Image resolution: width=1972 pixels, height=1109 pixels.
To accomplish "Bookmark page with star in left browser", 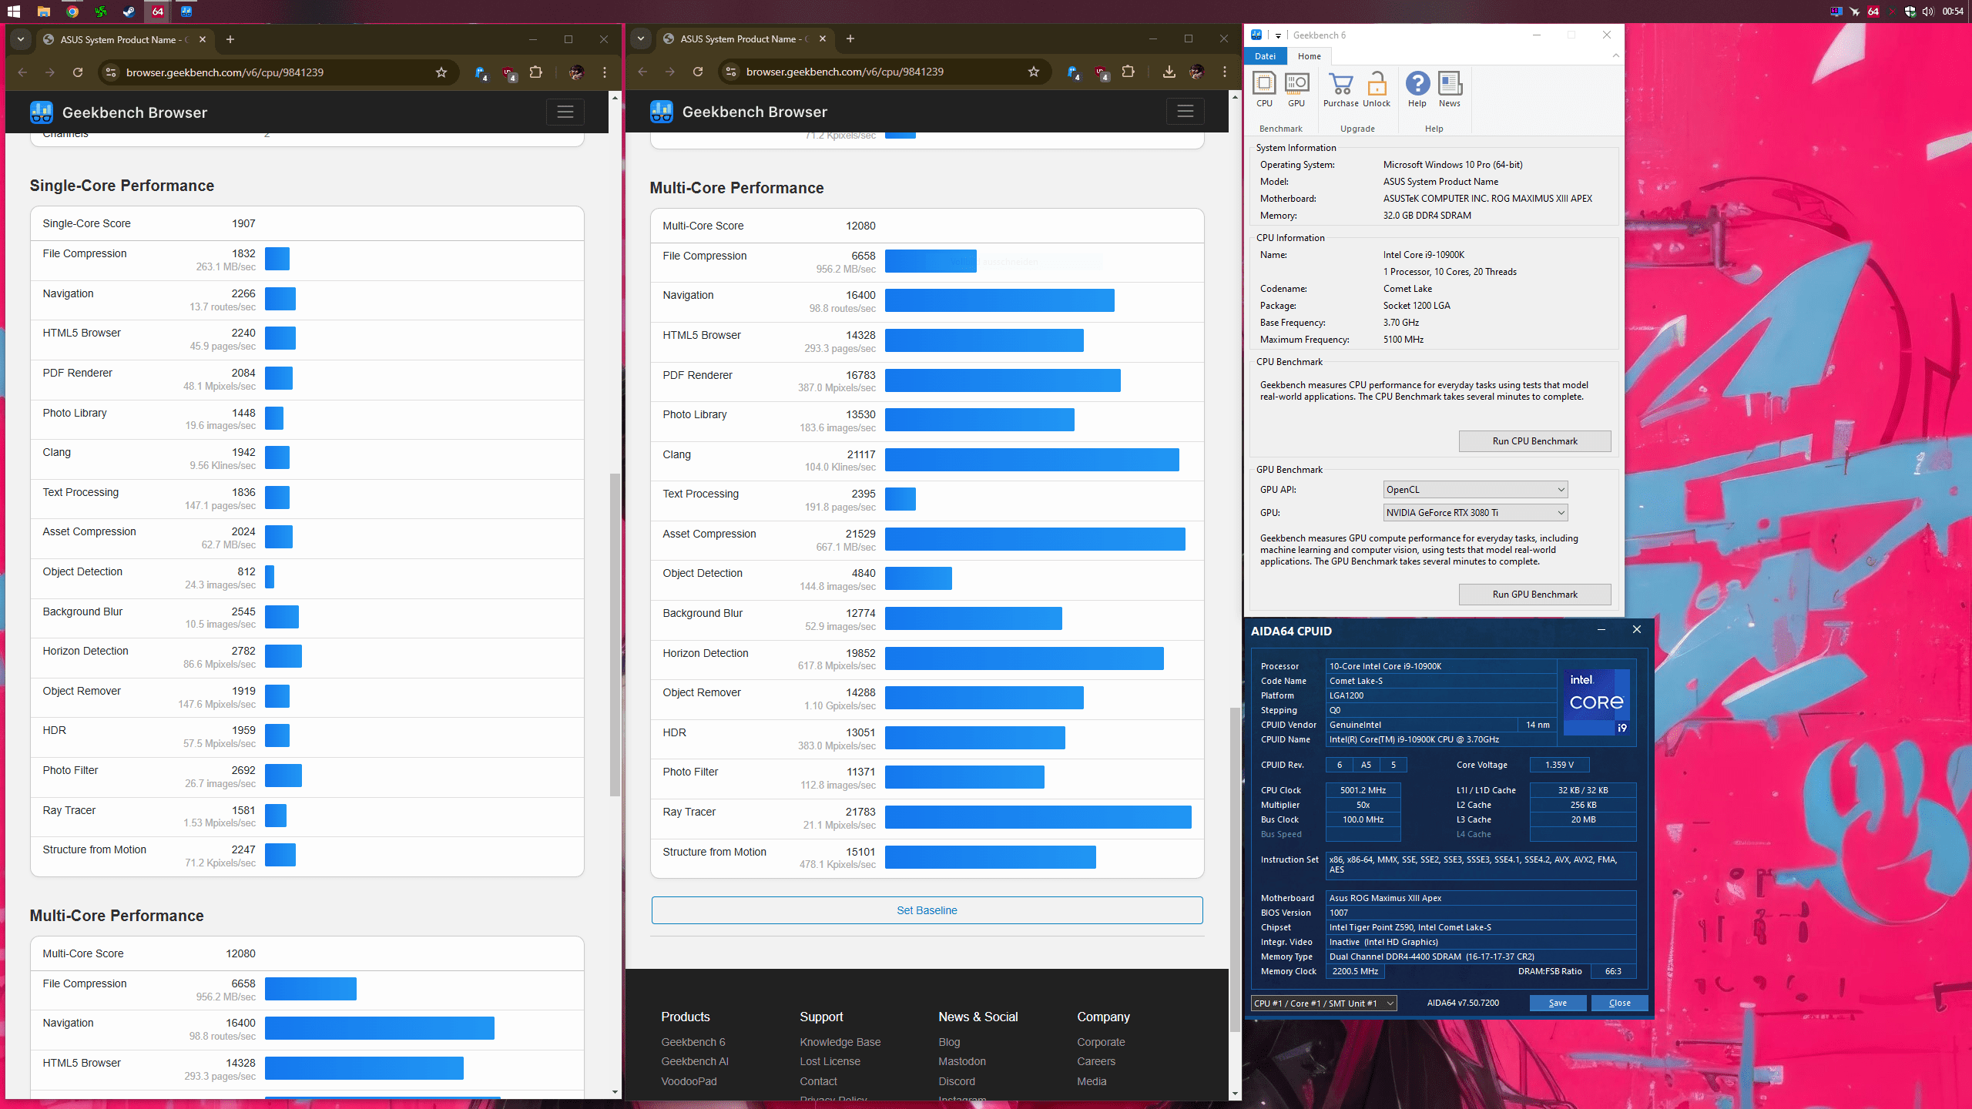I will click(441, 72).
